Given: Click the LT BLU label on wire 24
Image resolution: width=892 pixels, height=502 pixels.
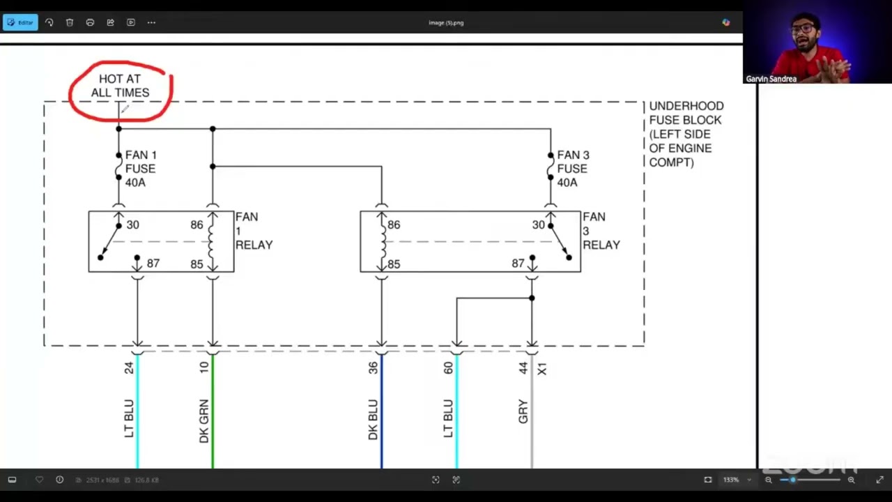Looking at the screenshot, I should click(128, 419).
